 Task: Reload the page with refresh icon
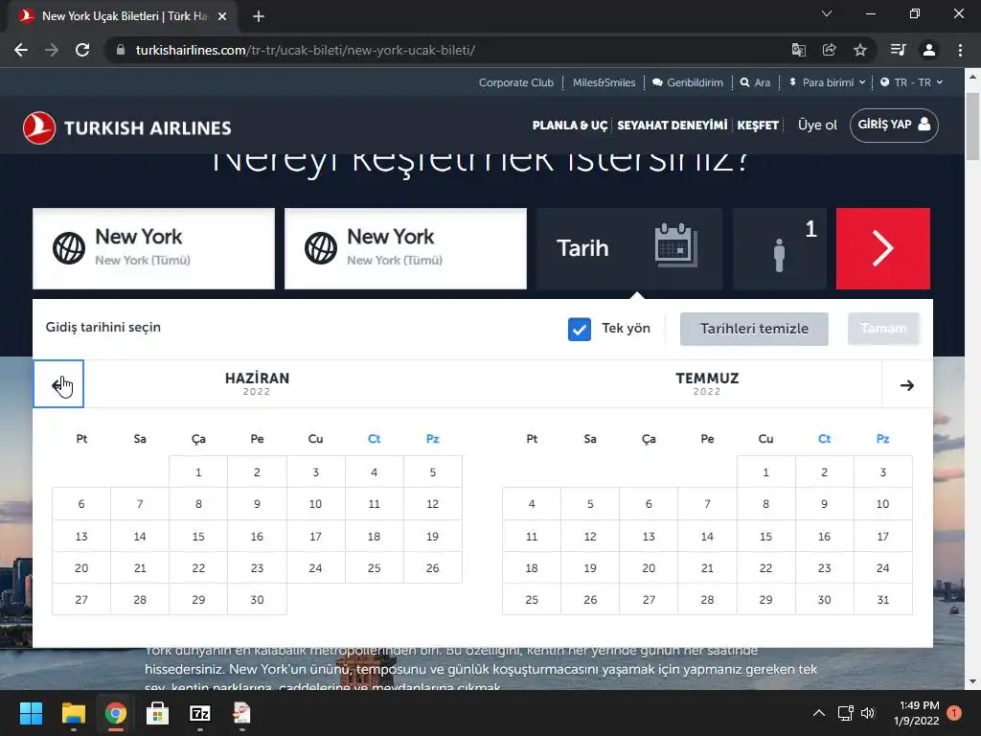[x=82, y=50]
